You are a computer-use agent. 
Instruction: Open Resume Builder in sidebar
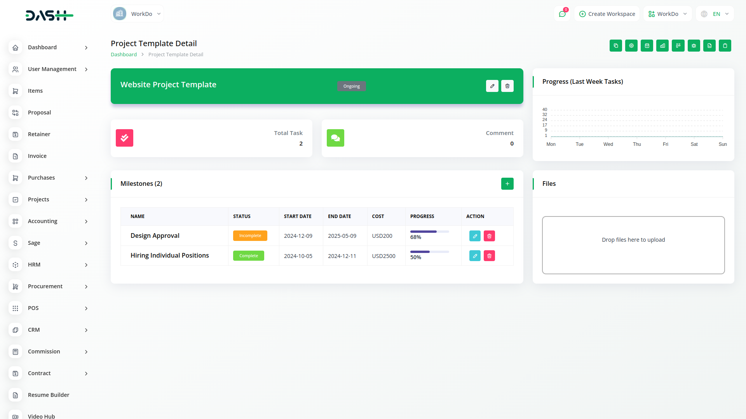click(49, 395)
